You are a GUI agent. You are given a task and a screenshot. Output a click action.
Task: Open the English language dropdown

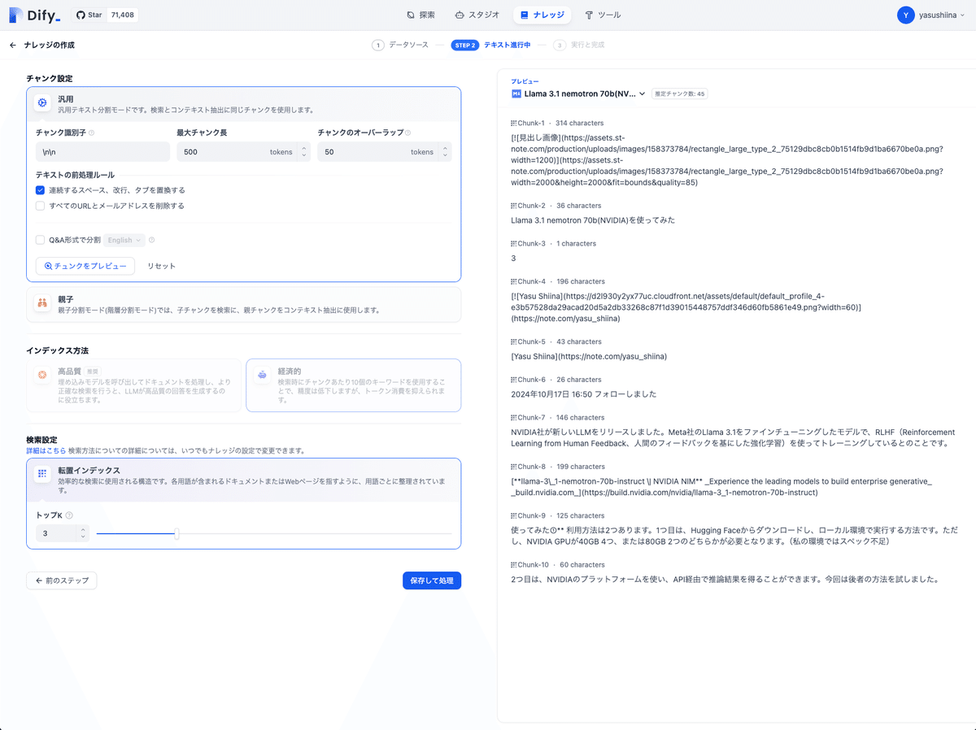point(124,240)
